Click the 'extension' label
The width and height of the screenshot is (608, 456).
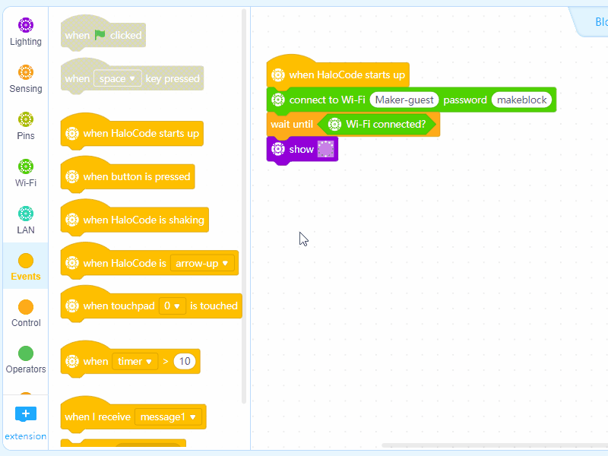pyautogui.click(x=26, y=436)
